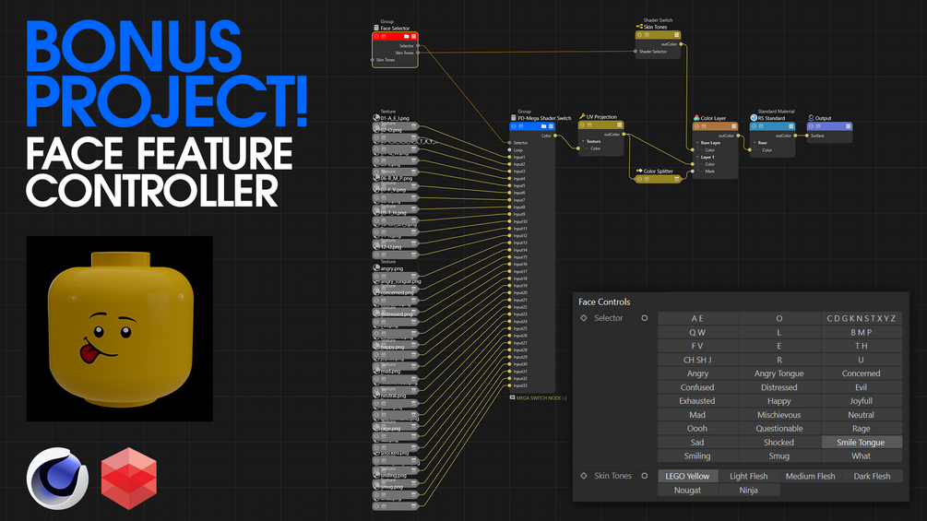Choose the Evil face
Viewport: 927px width, 521px height.
tap(862, 387)
